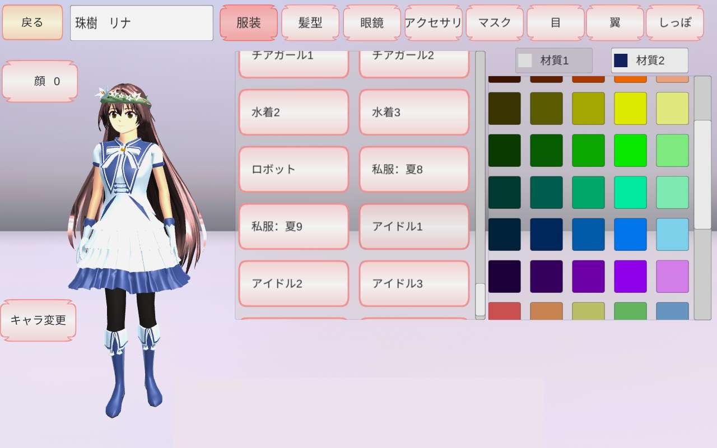
Task: Click the 顔 0 face button
Action: pos(40,81)
